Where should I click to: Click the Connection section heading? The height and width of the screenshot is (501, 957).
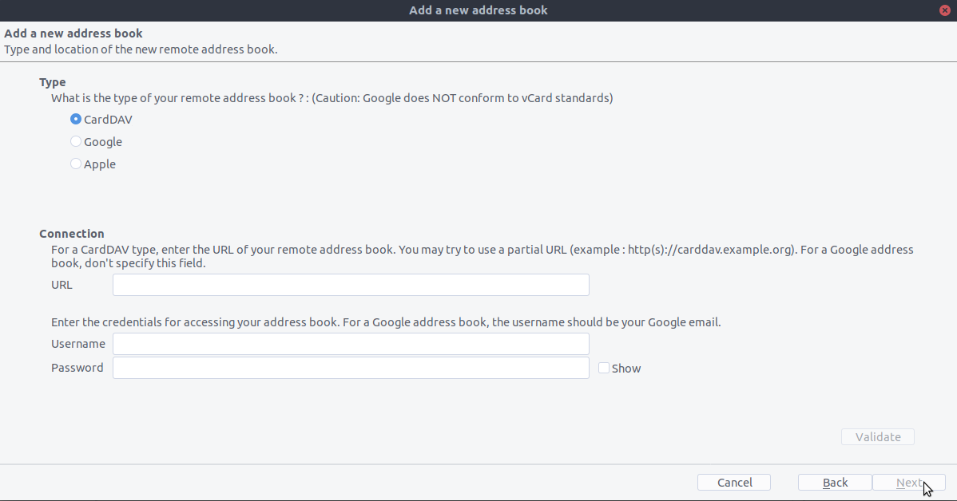coord(72,233)
